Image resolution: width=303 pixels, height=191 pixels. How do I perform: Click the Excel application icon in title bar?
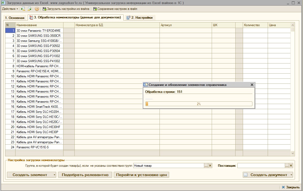click(x=3, y=3)
